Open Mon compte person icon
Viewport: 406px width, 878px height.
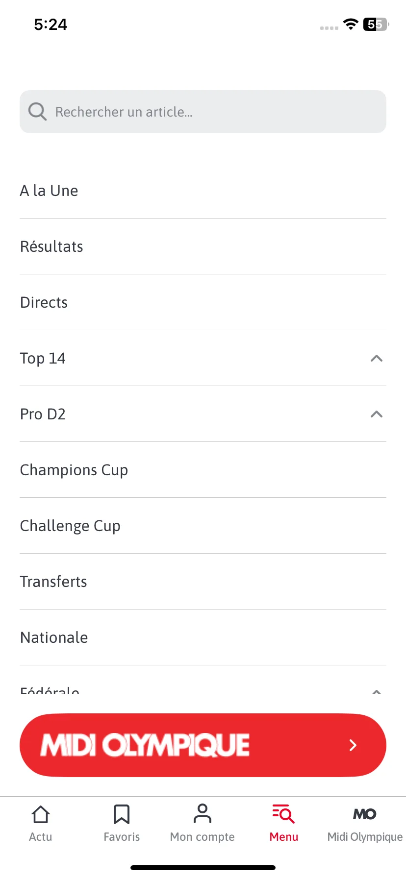point(203,814)
